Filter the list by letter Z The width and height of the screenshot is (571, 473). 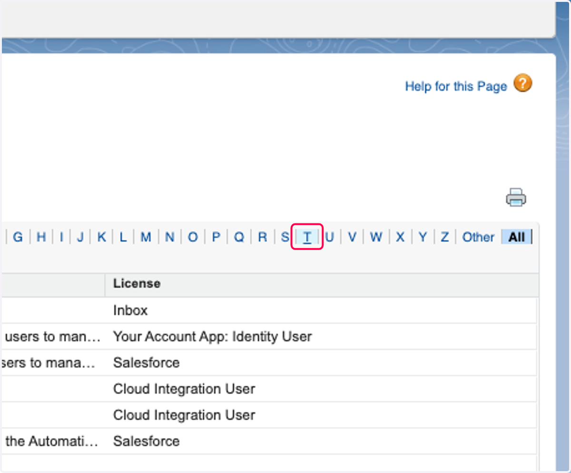[x=444, y=237]
